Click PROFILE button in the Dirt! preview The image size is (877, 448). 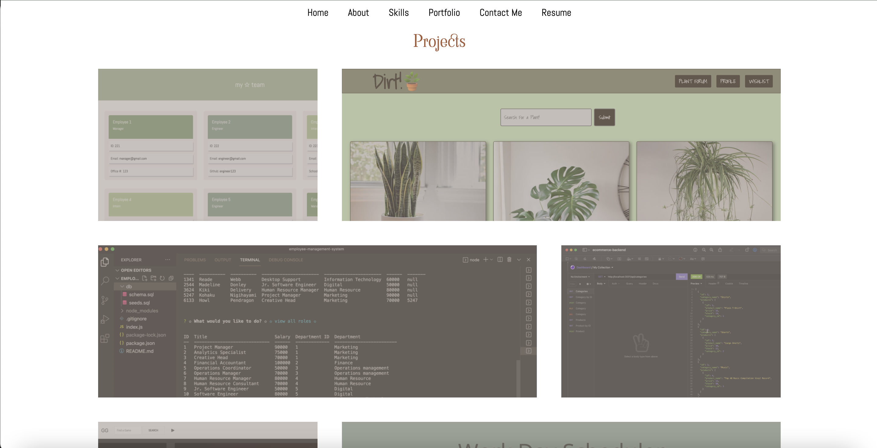(728, 81)
